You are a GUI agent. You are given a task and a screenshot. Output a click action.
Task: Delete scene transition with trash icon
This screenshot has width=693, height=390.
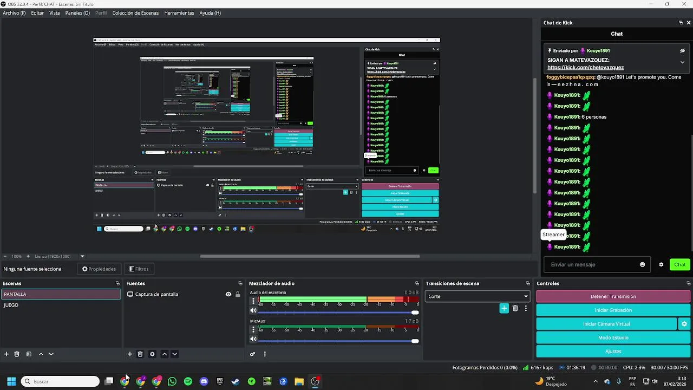click(515, 308)
